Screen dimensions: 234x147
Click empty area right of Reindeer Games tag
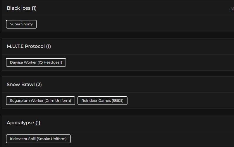[x=175, y=101]
